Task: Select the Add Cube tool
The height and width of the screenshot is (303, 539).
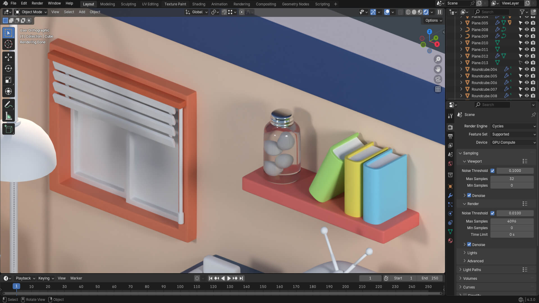Action: 8,129
